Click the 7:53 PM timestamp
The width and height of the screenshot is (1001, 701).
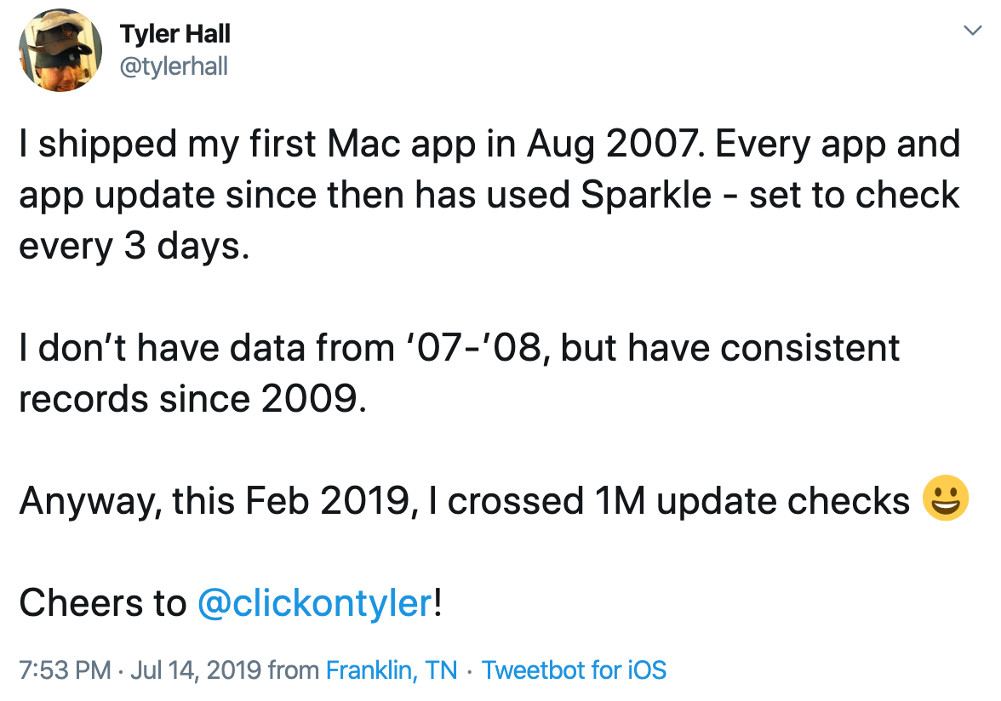click(65, 670)
